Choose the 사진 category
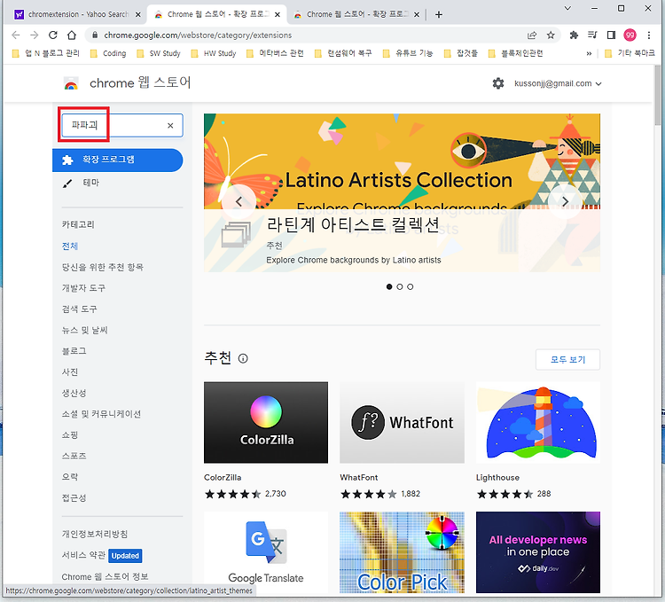 [x=70, y=371]
